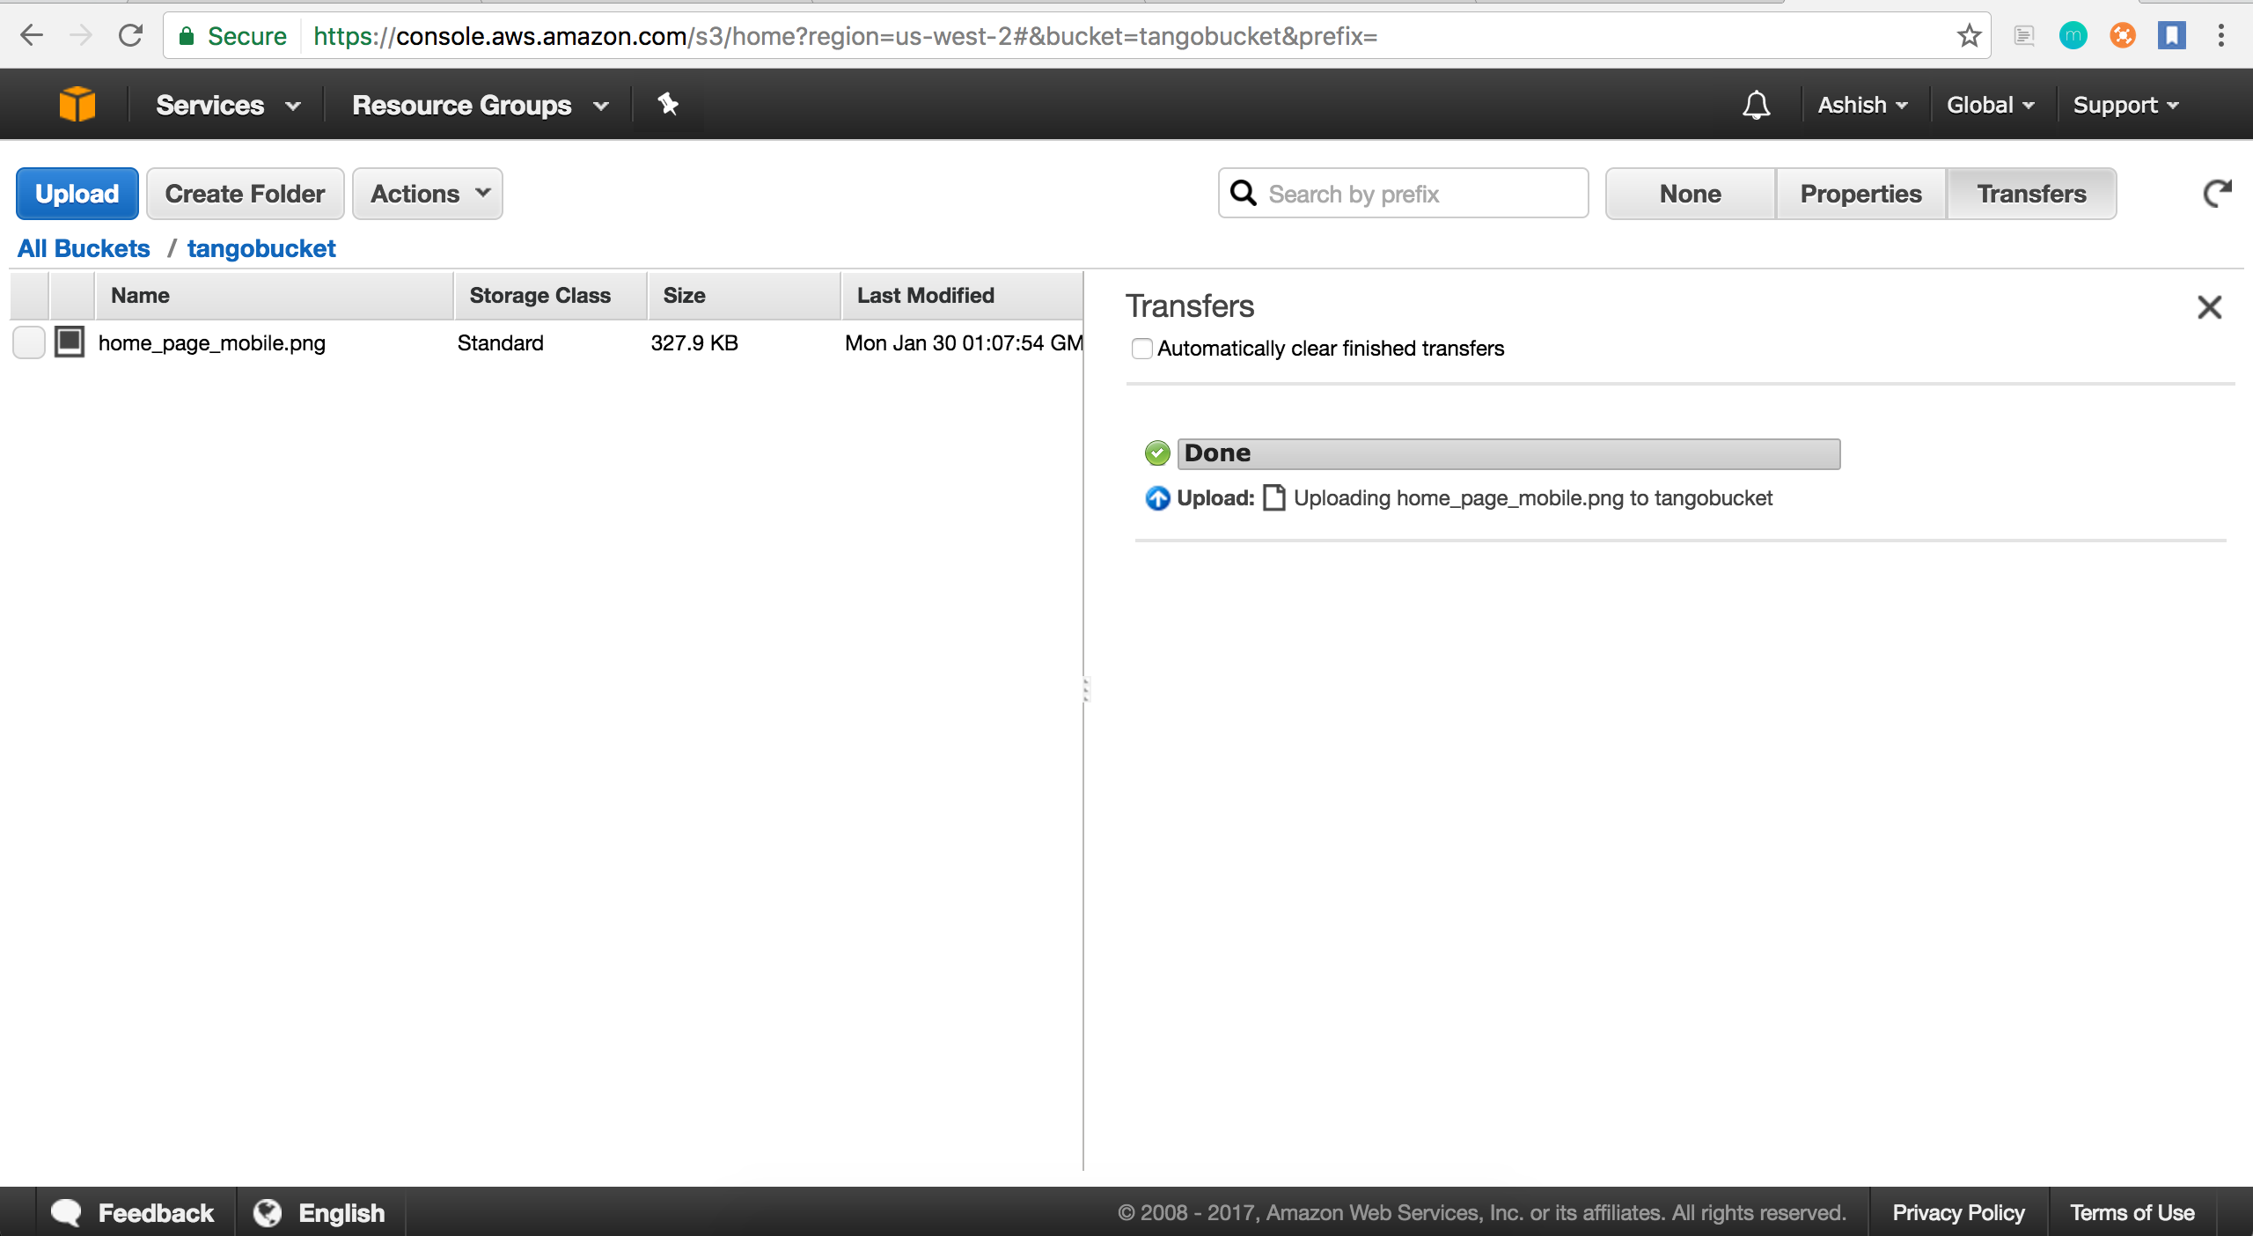Select the home_page_mobile.png row checkbox
The width and height of the screenshot is (2253, 1236).
(29, 342)
